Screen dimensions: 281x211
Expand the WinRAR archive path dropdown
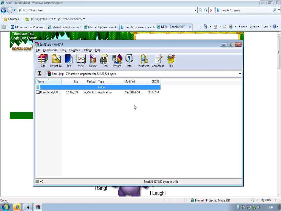tap(240, 74)
